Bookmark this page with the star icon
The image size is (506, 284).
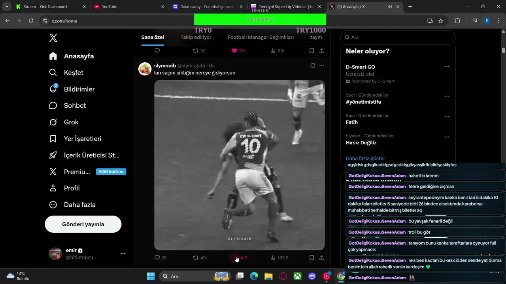click(x=441, y=21)
